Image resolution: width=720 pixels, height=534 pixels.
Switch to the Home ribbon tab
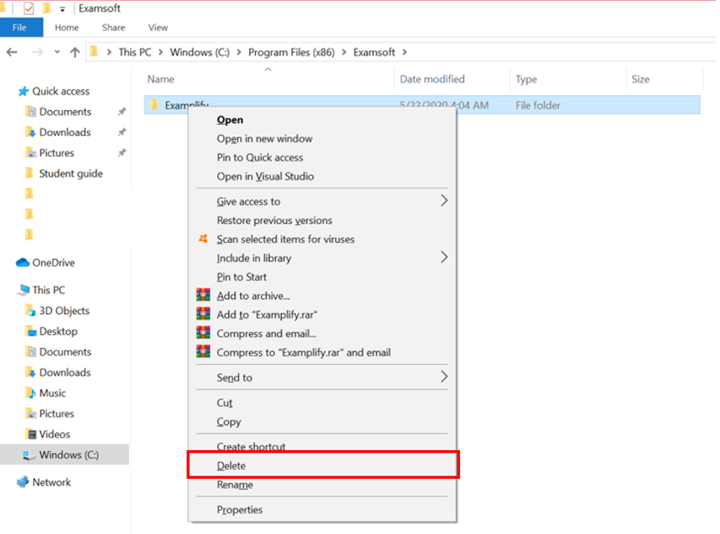point(67,27)
